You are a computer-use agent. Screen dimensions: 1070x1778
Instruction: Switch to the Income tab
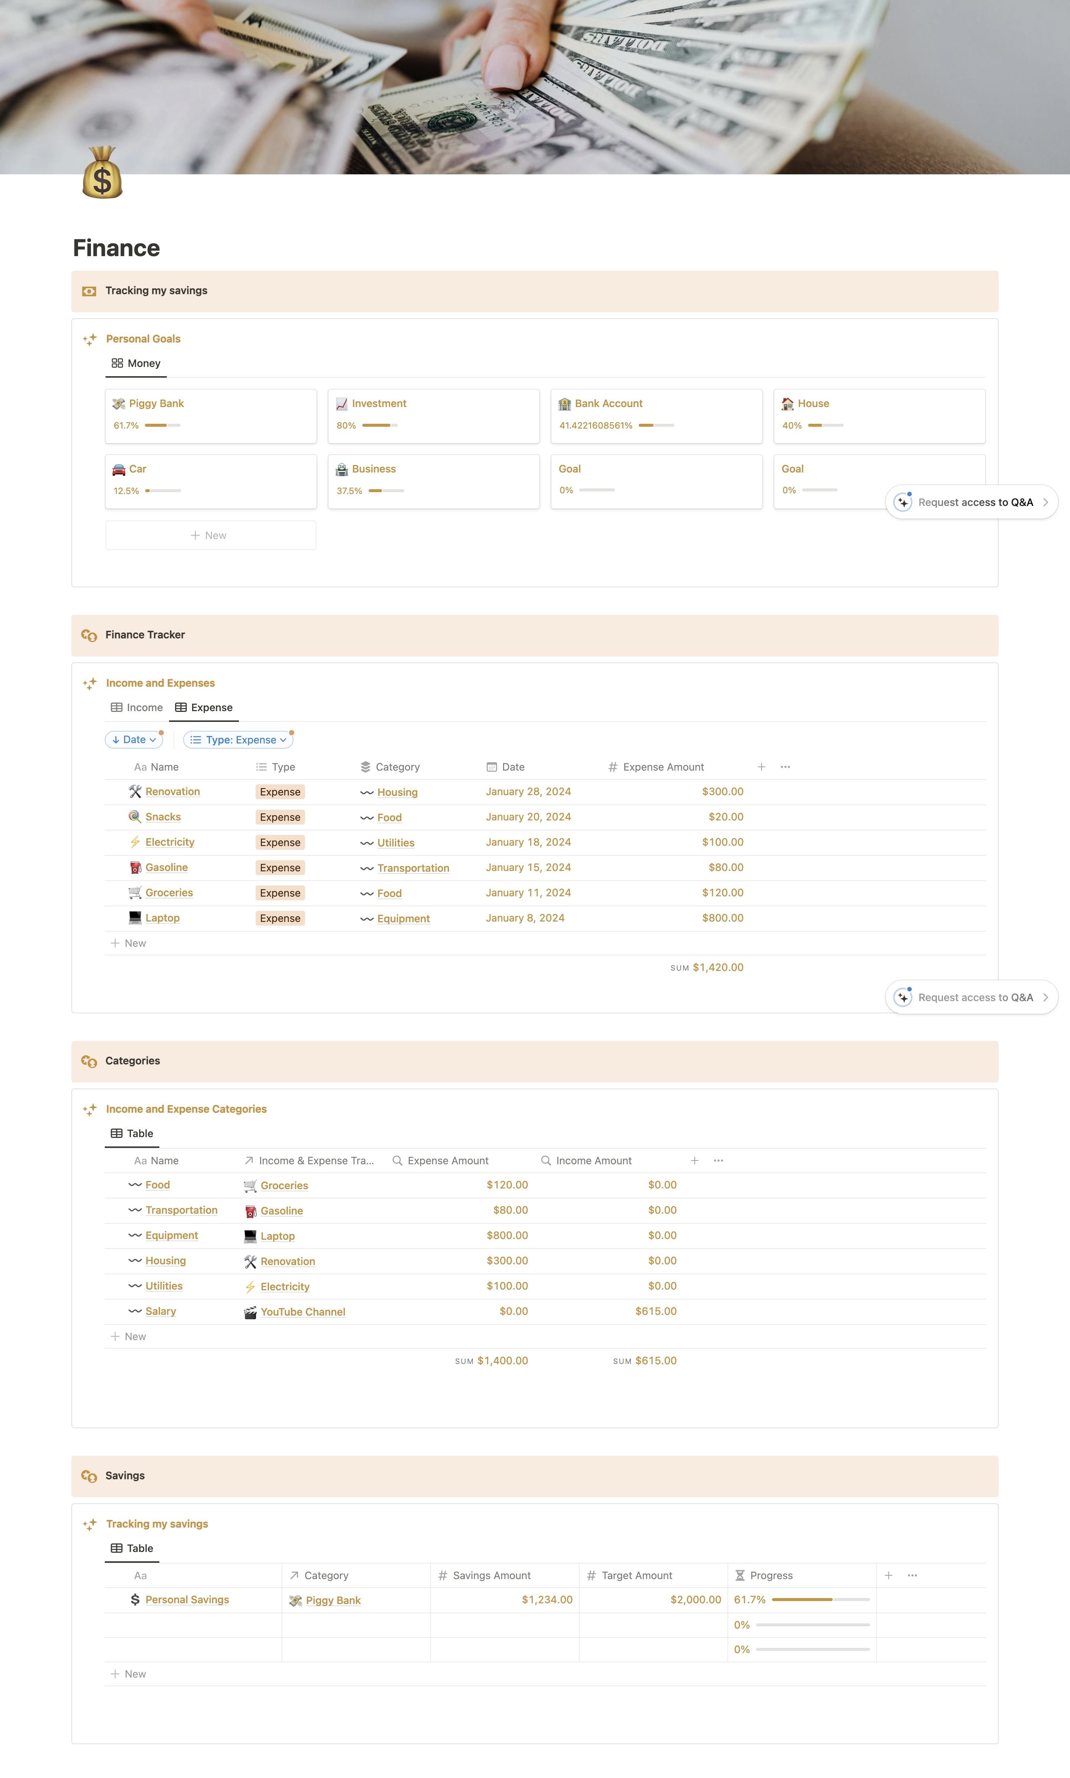pyautogui.click(x=137, y=707)
